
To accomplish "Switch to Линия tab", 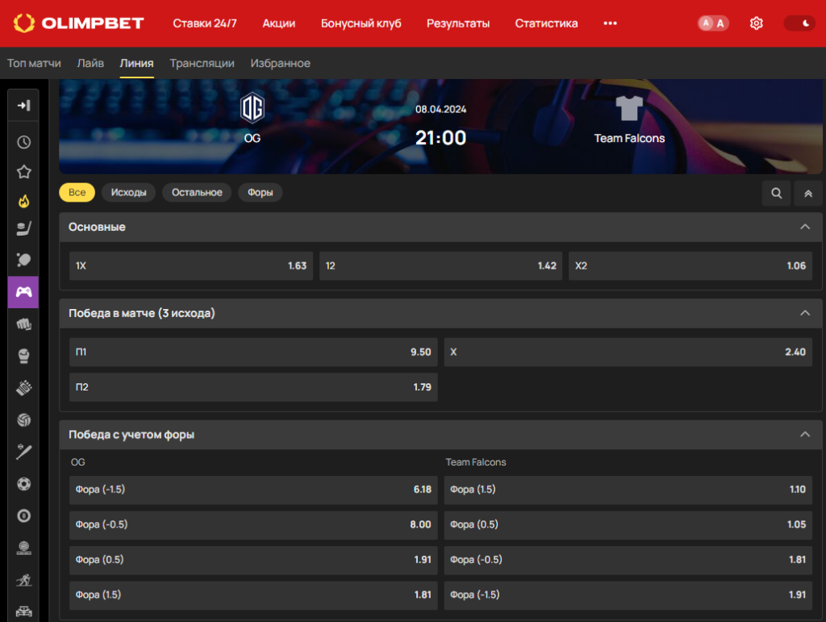I will [136, 63].
